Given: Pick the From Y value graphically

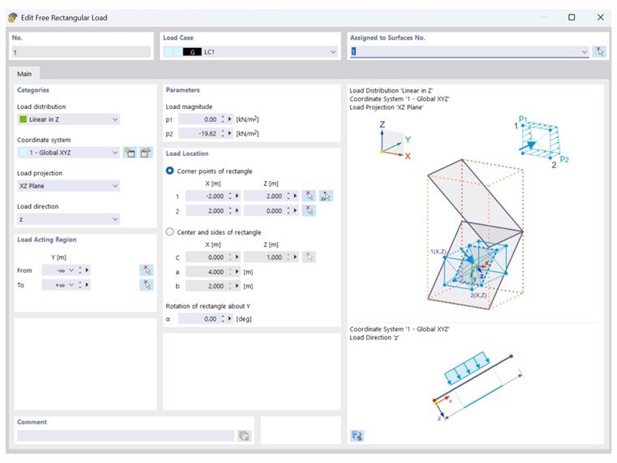Looking at the screenshot, I should click(x=146, y=270).
